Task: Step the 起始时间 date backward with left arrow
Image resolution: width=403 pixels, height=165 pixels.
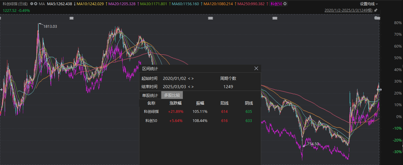Action: tap(189, 78)
